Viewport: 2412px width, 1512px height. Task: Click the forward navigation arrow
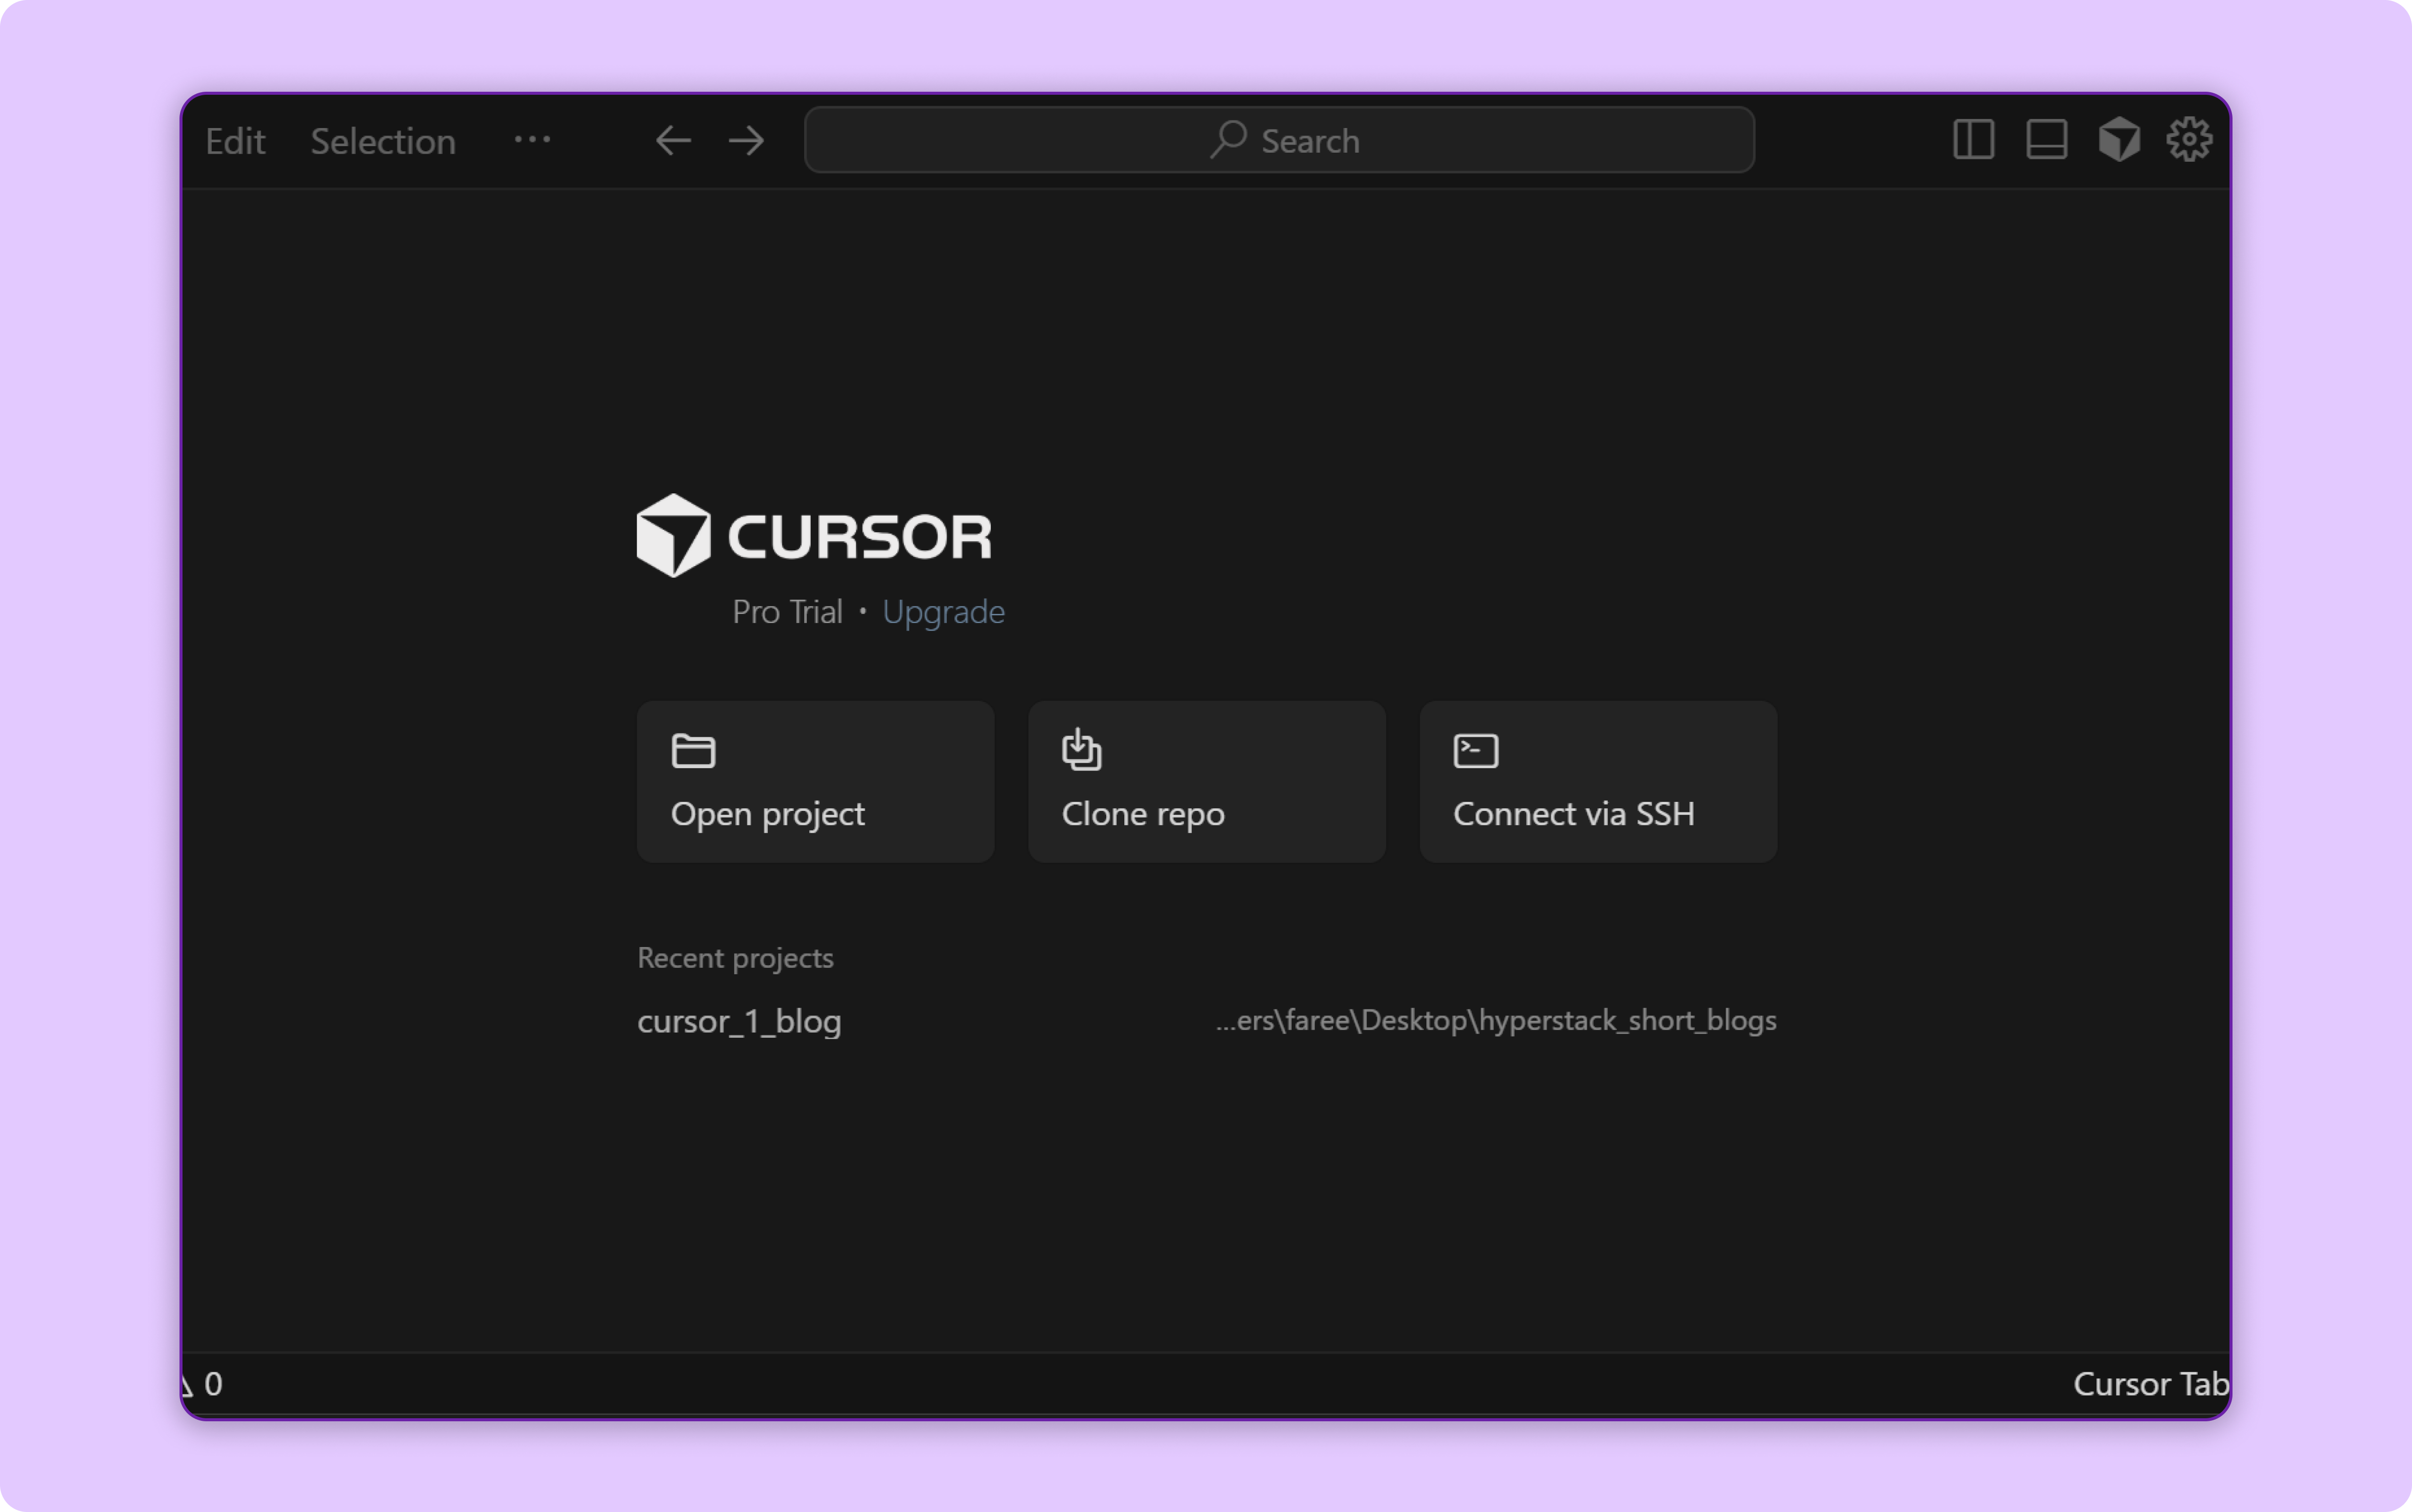745,140
